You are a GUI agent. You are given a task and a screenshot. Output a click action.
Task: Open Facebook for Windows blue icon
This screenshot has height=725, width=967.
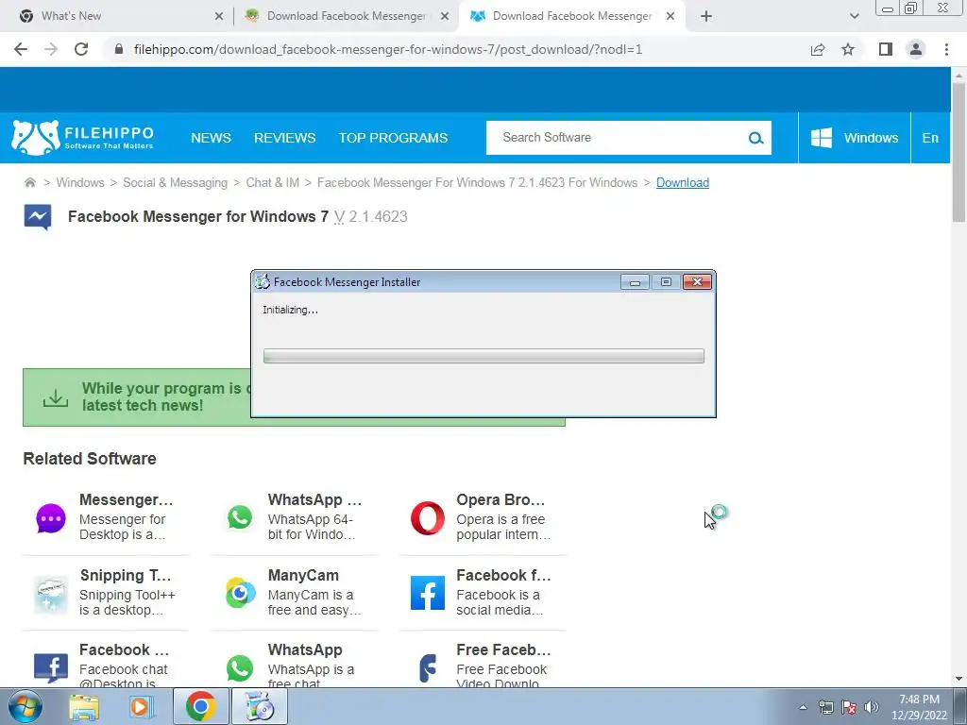pos(428,593)
